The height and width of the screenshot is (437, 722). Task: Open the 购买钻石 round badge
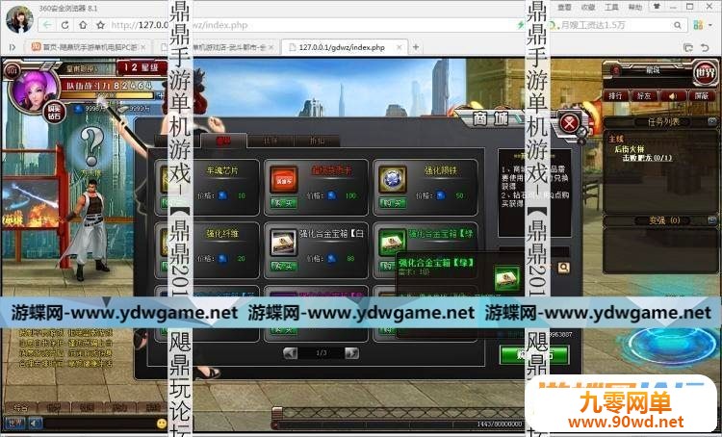[x=54, y=112]
